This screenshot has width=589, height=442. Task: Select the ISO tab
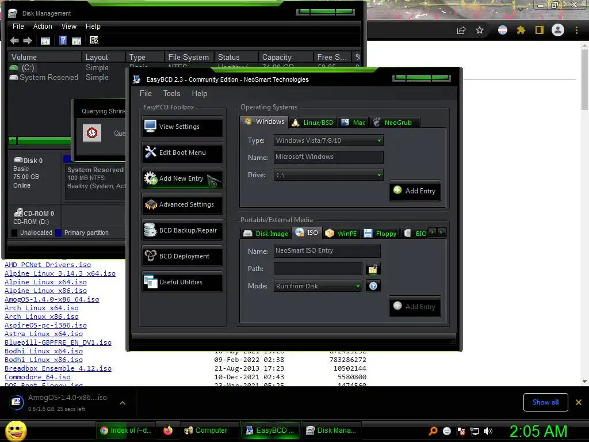pyautogui.click(x=307, y=233)
